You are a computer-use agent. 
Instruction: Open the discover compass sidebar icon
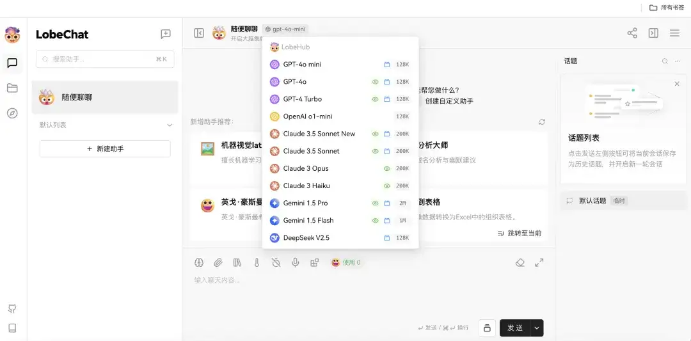click(12, 113)
